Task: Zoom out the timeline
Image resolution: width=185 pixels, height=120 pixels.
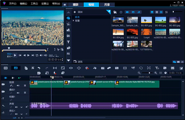Action: [139, 73]
